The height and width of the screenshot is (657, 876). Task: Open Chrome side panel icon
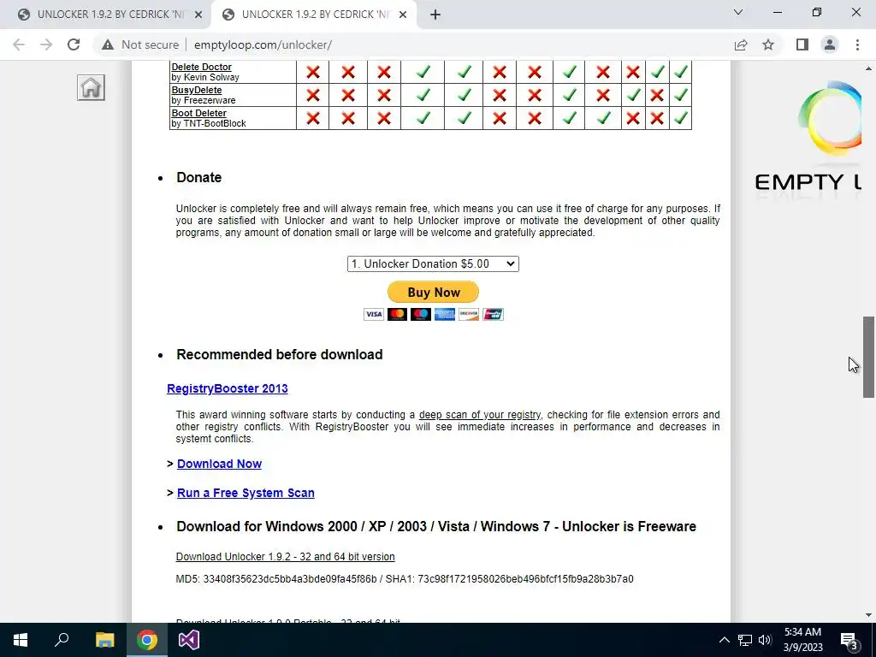point(802,44)
